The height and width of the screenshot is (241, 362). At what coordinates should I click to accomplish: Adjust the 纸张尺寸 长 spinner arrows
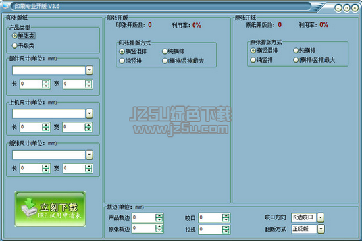(x=46, y=168)
